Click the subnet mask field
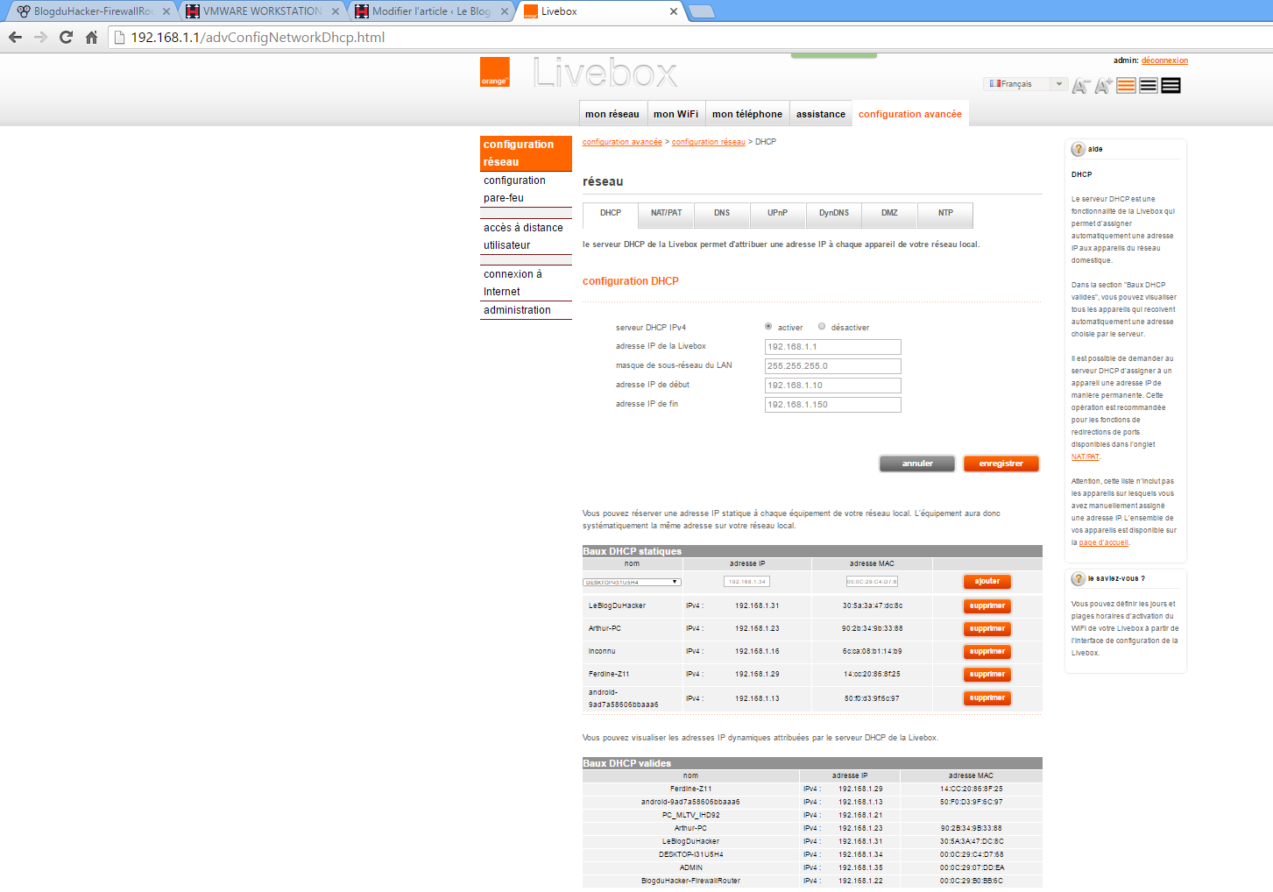The width and height of the screenshot is (1273, 892). click(832, 366)
